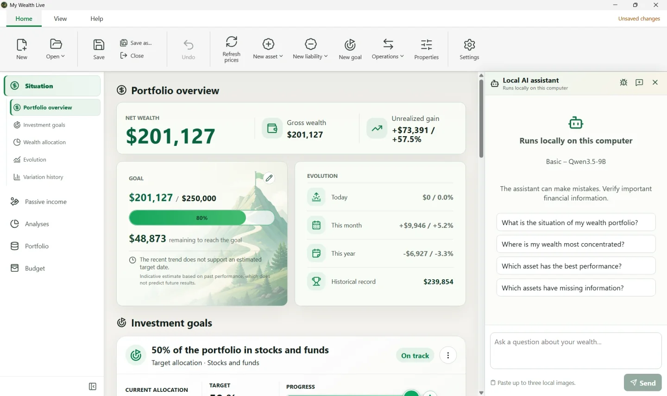Edit goal with pencil icon

(269, 178)
